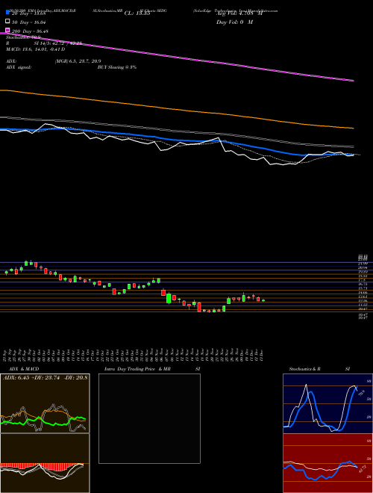373x493 pixels.
Task: Click the MACD histogram panel with red bars
Action: click(x=45, y=463)
